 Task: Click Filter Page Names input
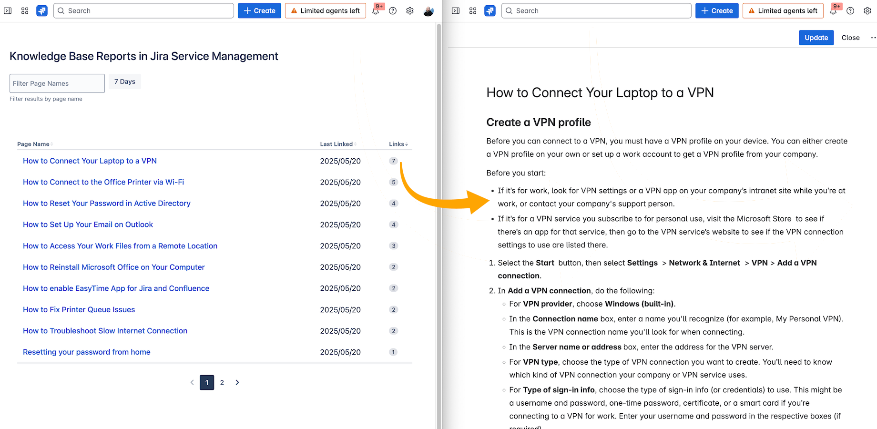pyautogui.click(x=57, y=83)
